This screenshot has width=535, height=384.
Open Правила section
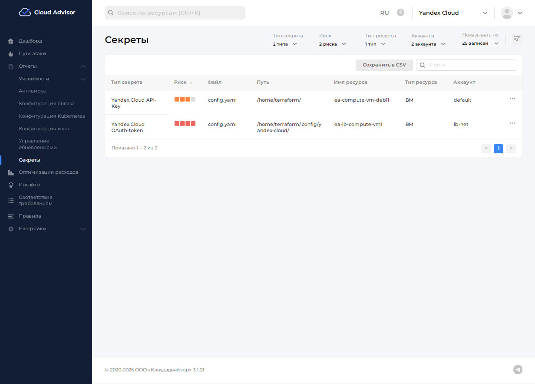coord(30,216)
